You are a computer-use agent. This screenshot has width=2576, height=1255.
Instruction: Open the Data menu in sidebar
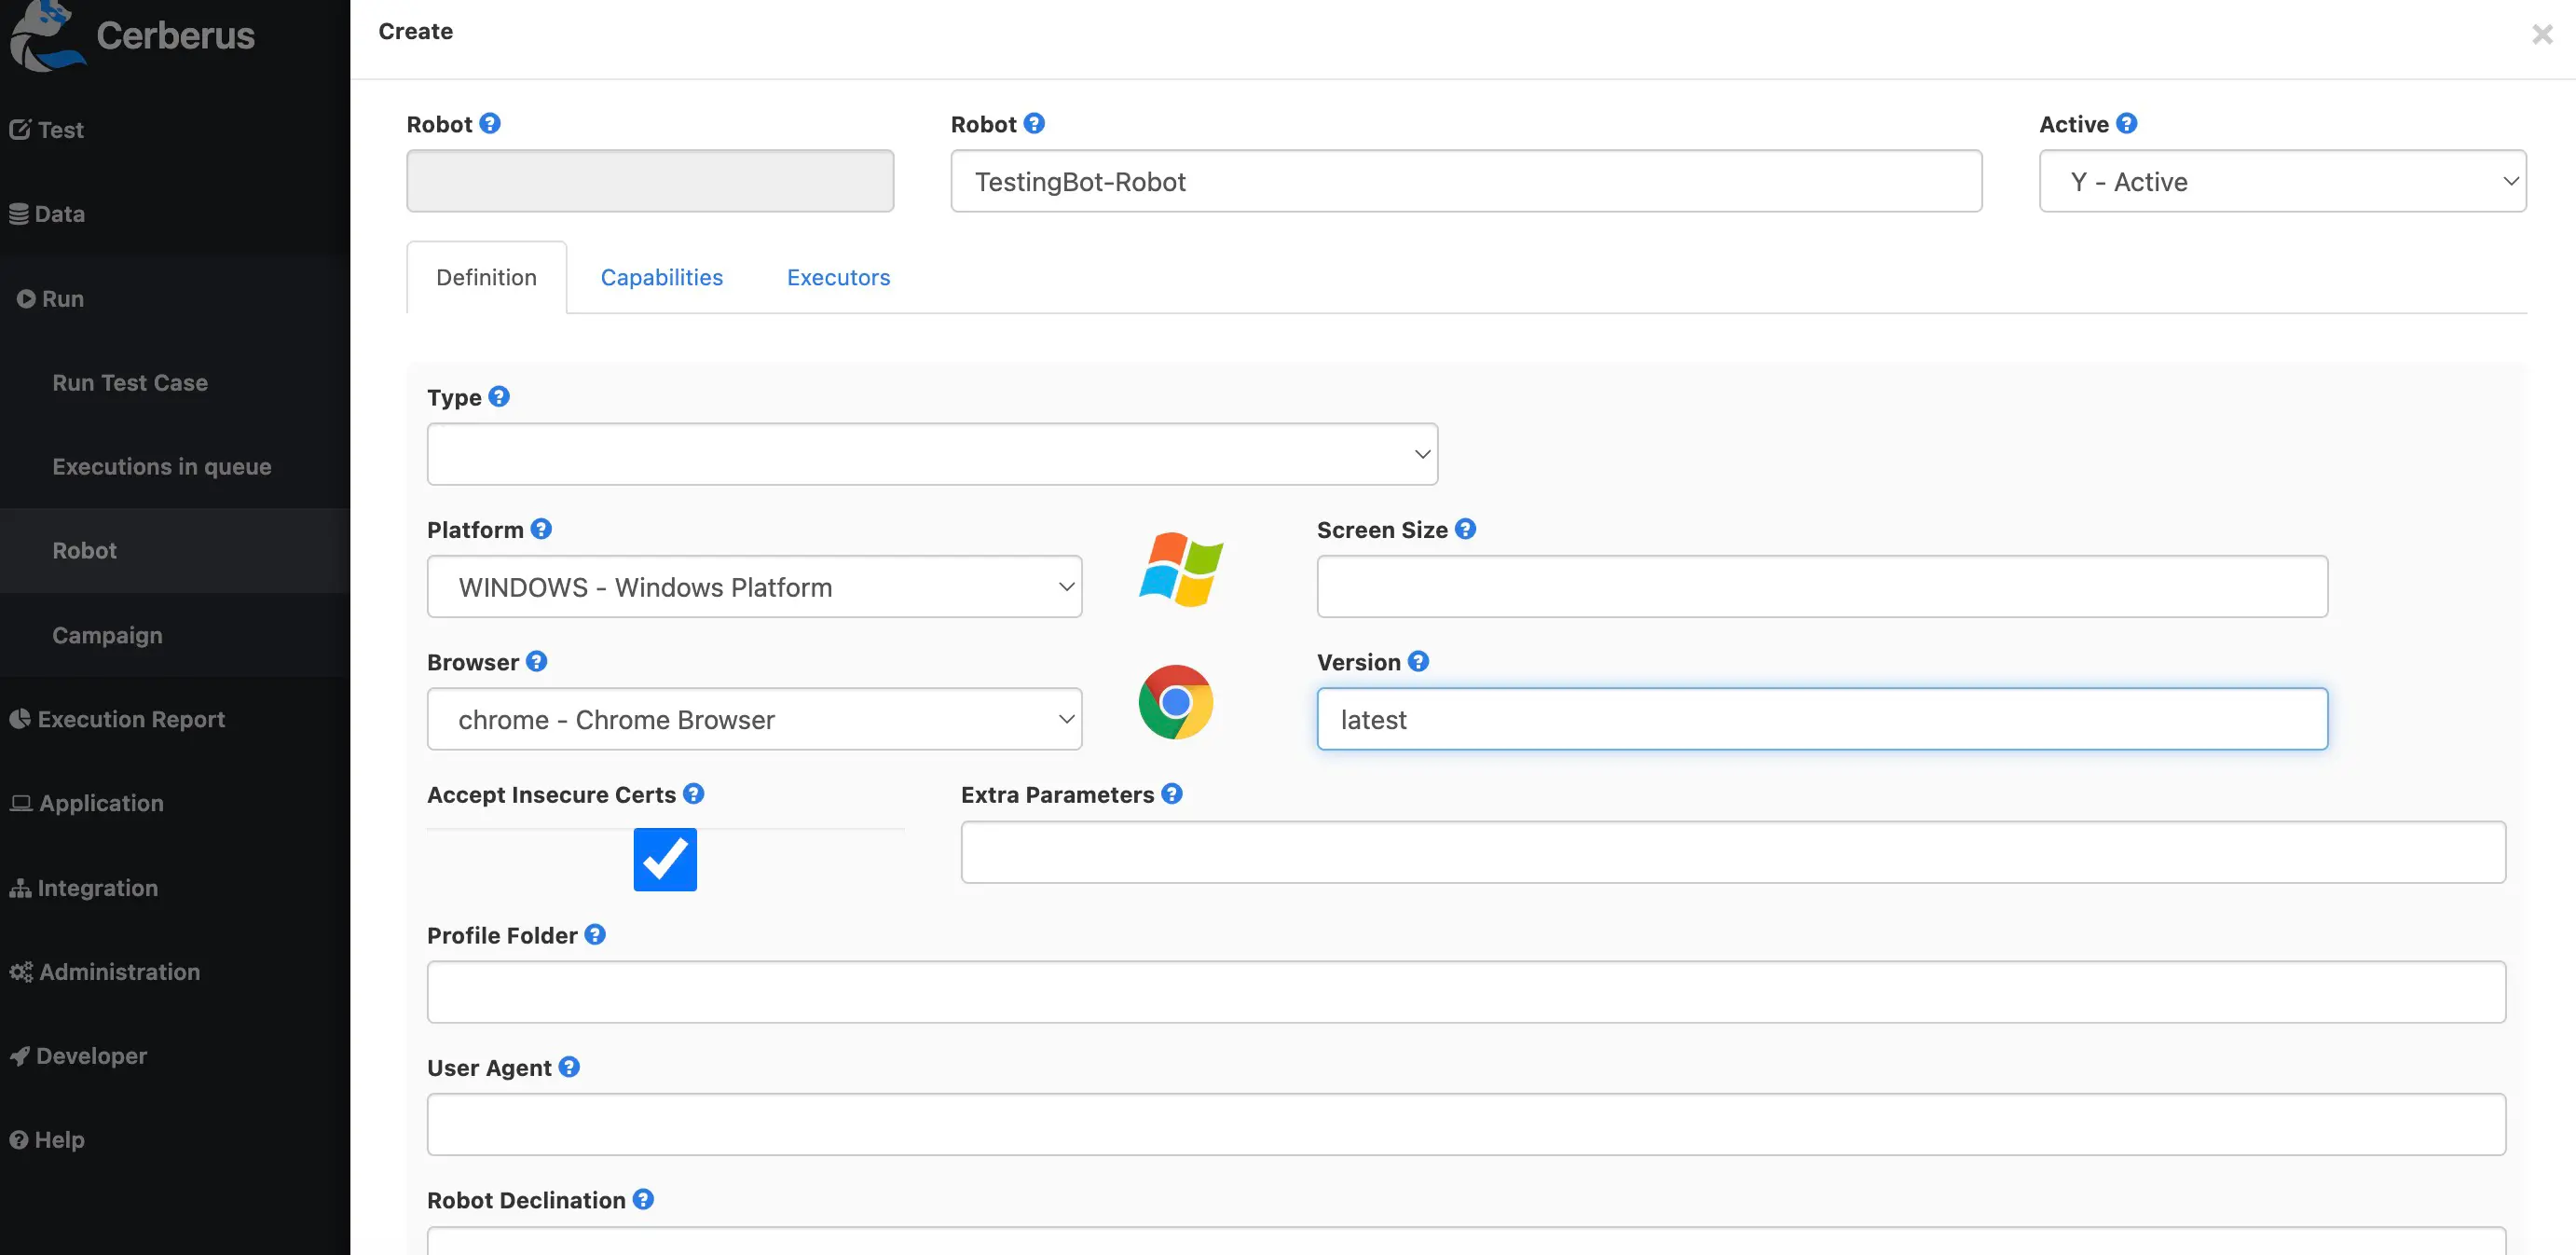pyautogui.click(x=47, y=214)
